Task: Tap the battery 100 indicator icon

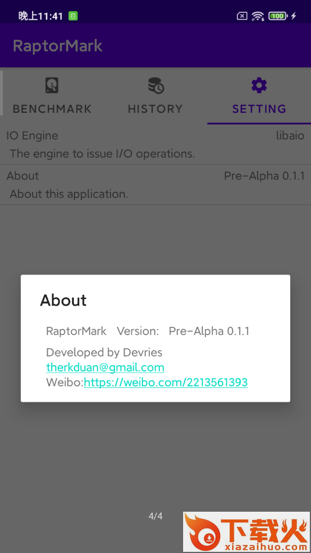Action: tap(278, 16)
